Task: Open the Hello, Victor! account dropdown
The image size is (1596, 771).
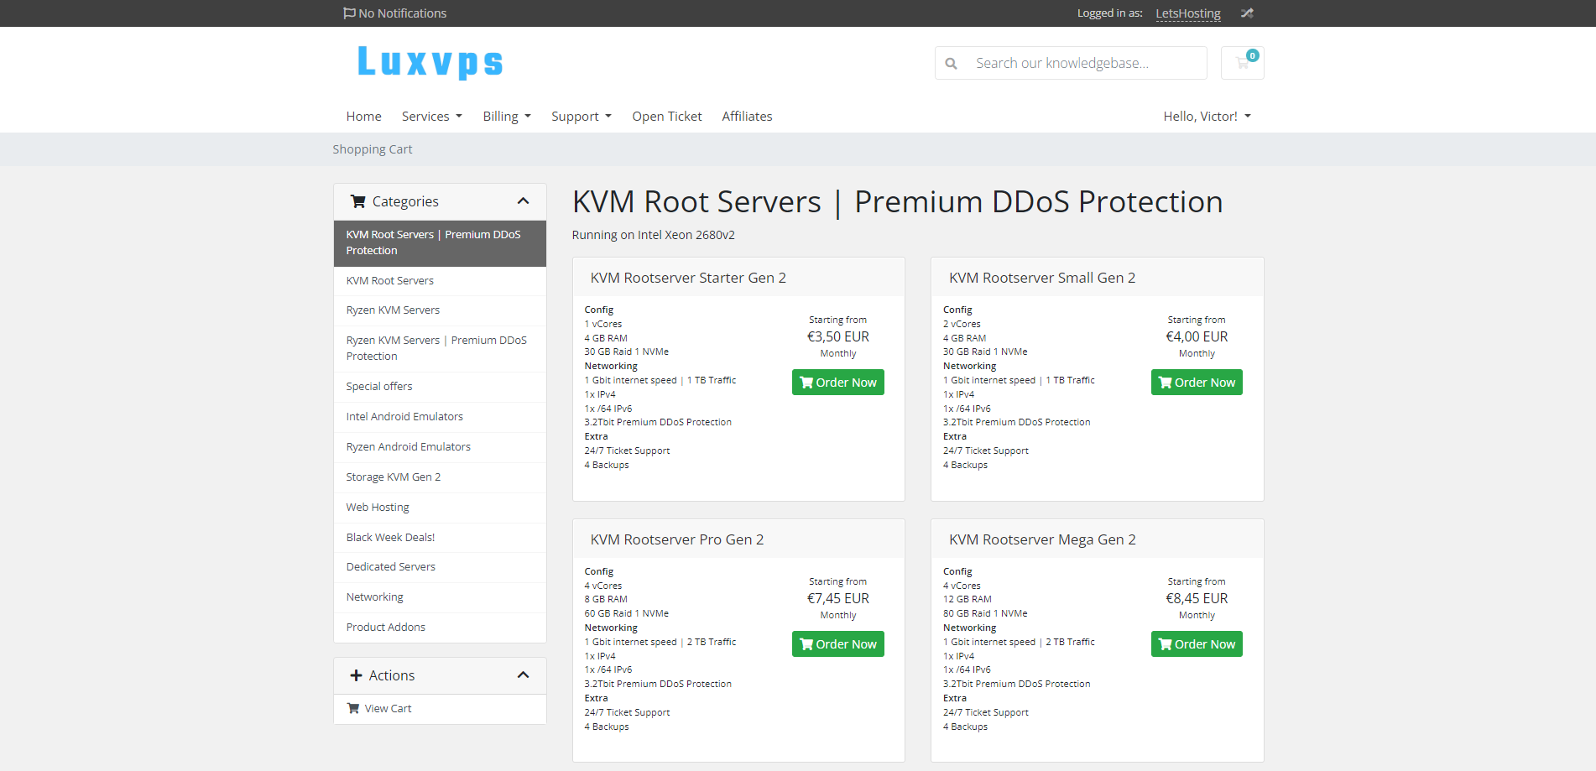Action: 1207,117
